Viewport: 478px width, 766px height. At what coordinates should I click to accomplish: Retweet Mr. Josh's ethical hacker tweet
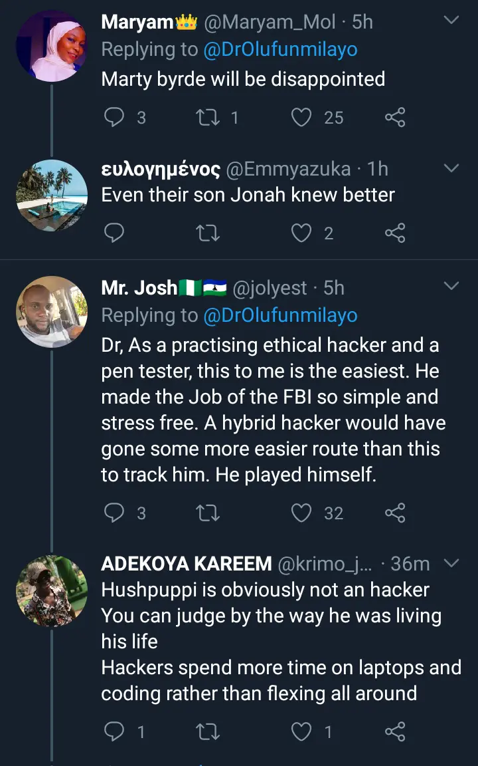209,513
